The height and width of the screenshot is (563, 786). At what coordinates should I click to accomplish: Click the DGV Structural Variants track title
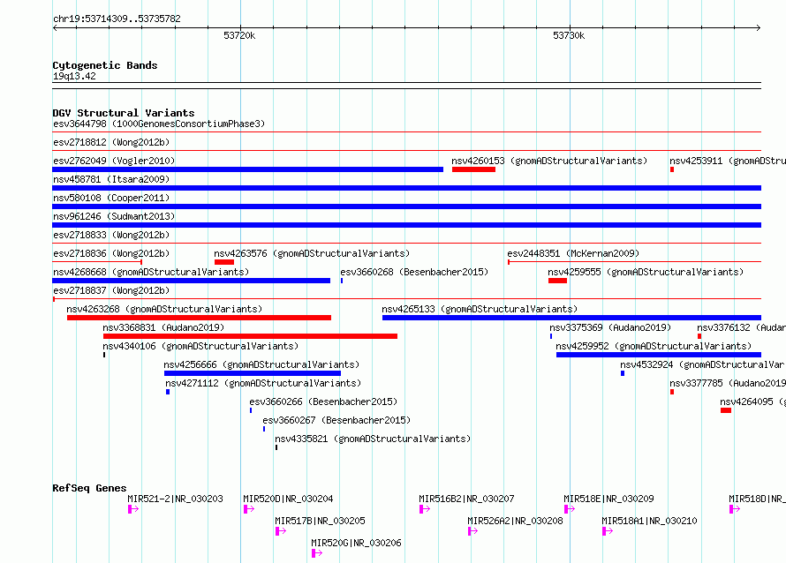[124, 113]
